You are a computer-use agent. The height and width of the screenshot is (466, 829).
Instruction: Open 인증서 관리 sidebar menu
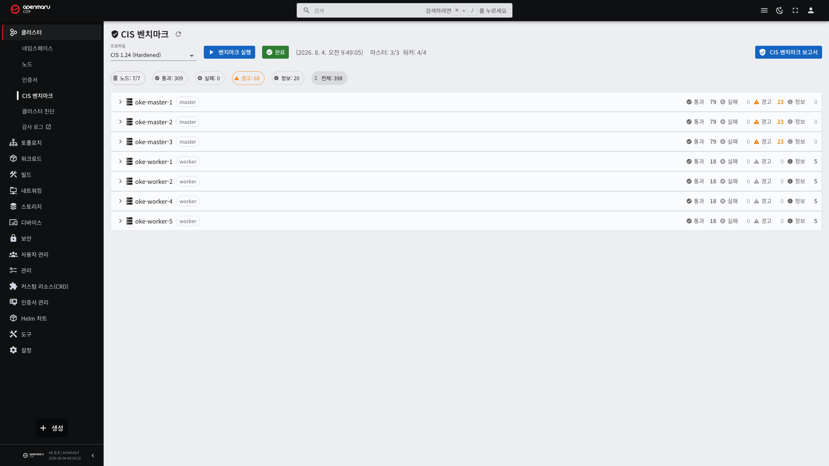point(52,302)
